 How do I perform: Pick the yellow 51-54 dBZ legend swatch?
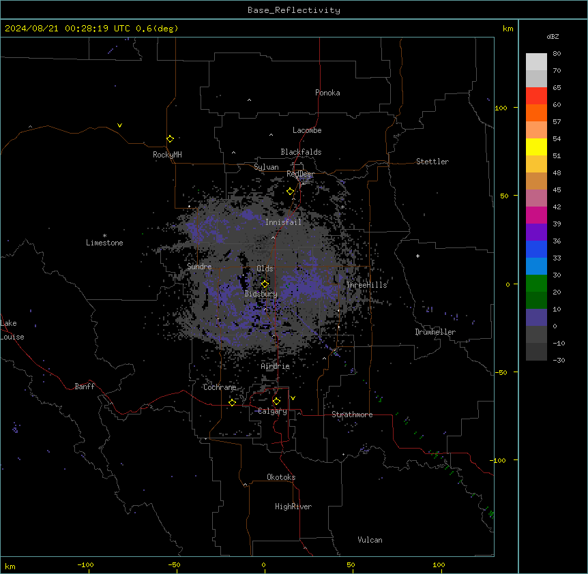tap(536, 147)
